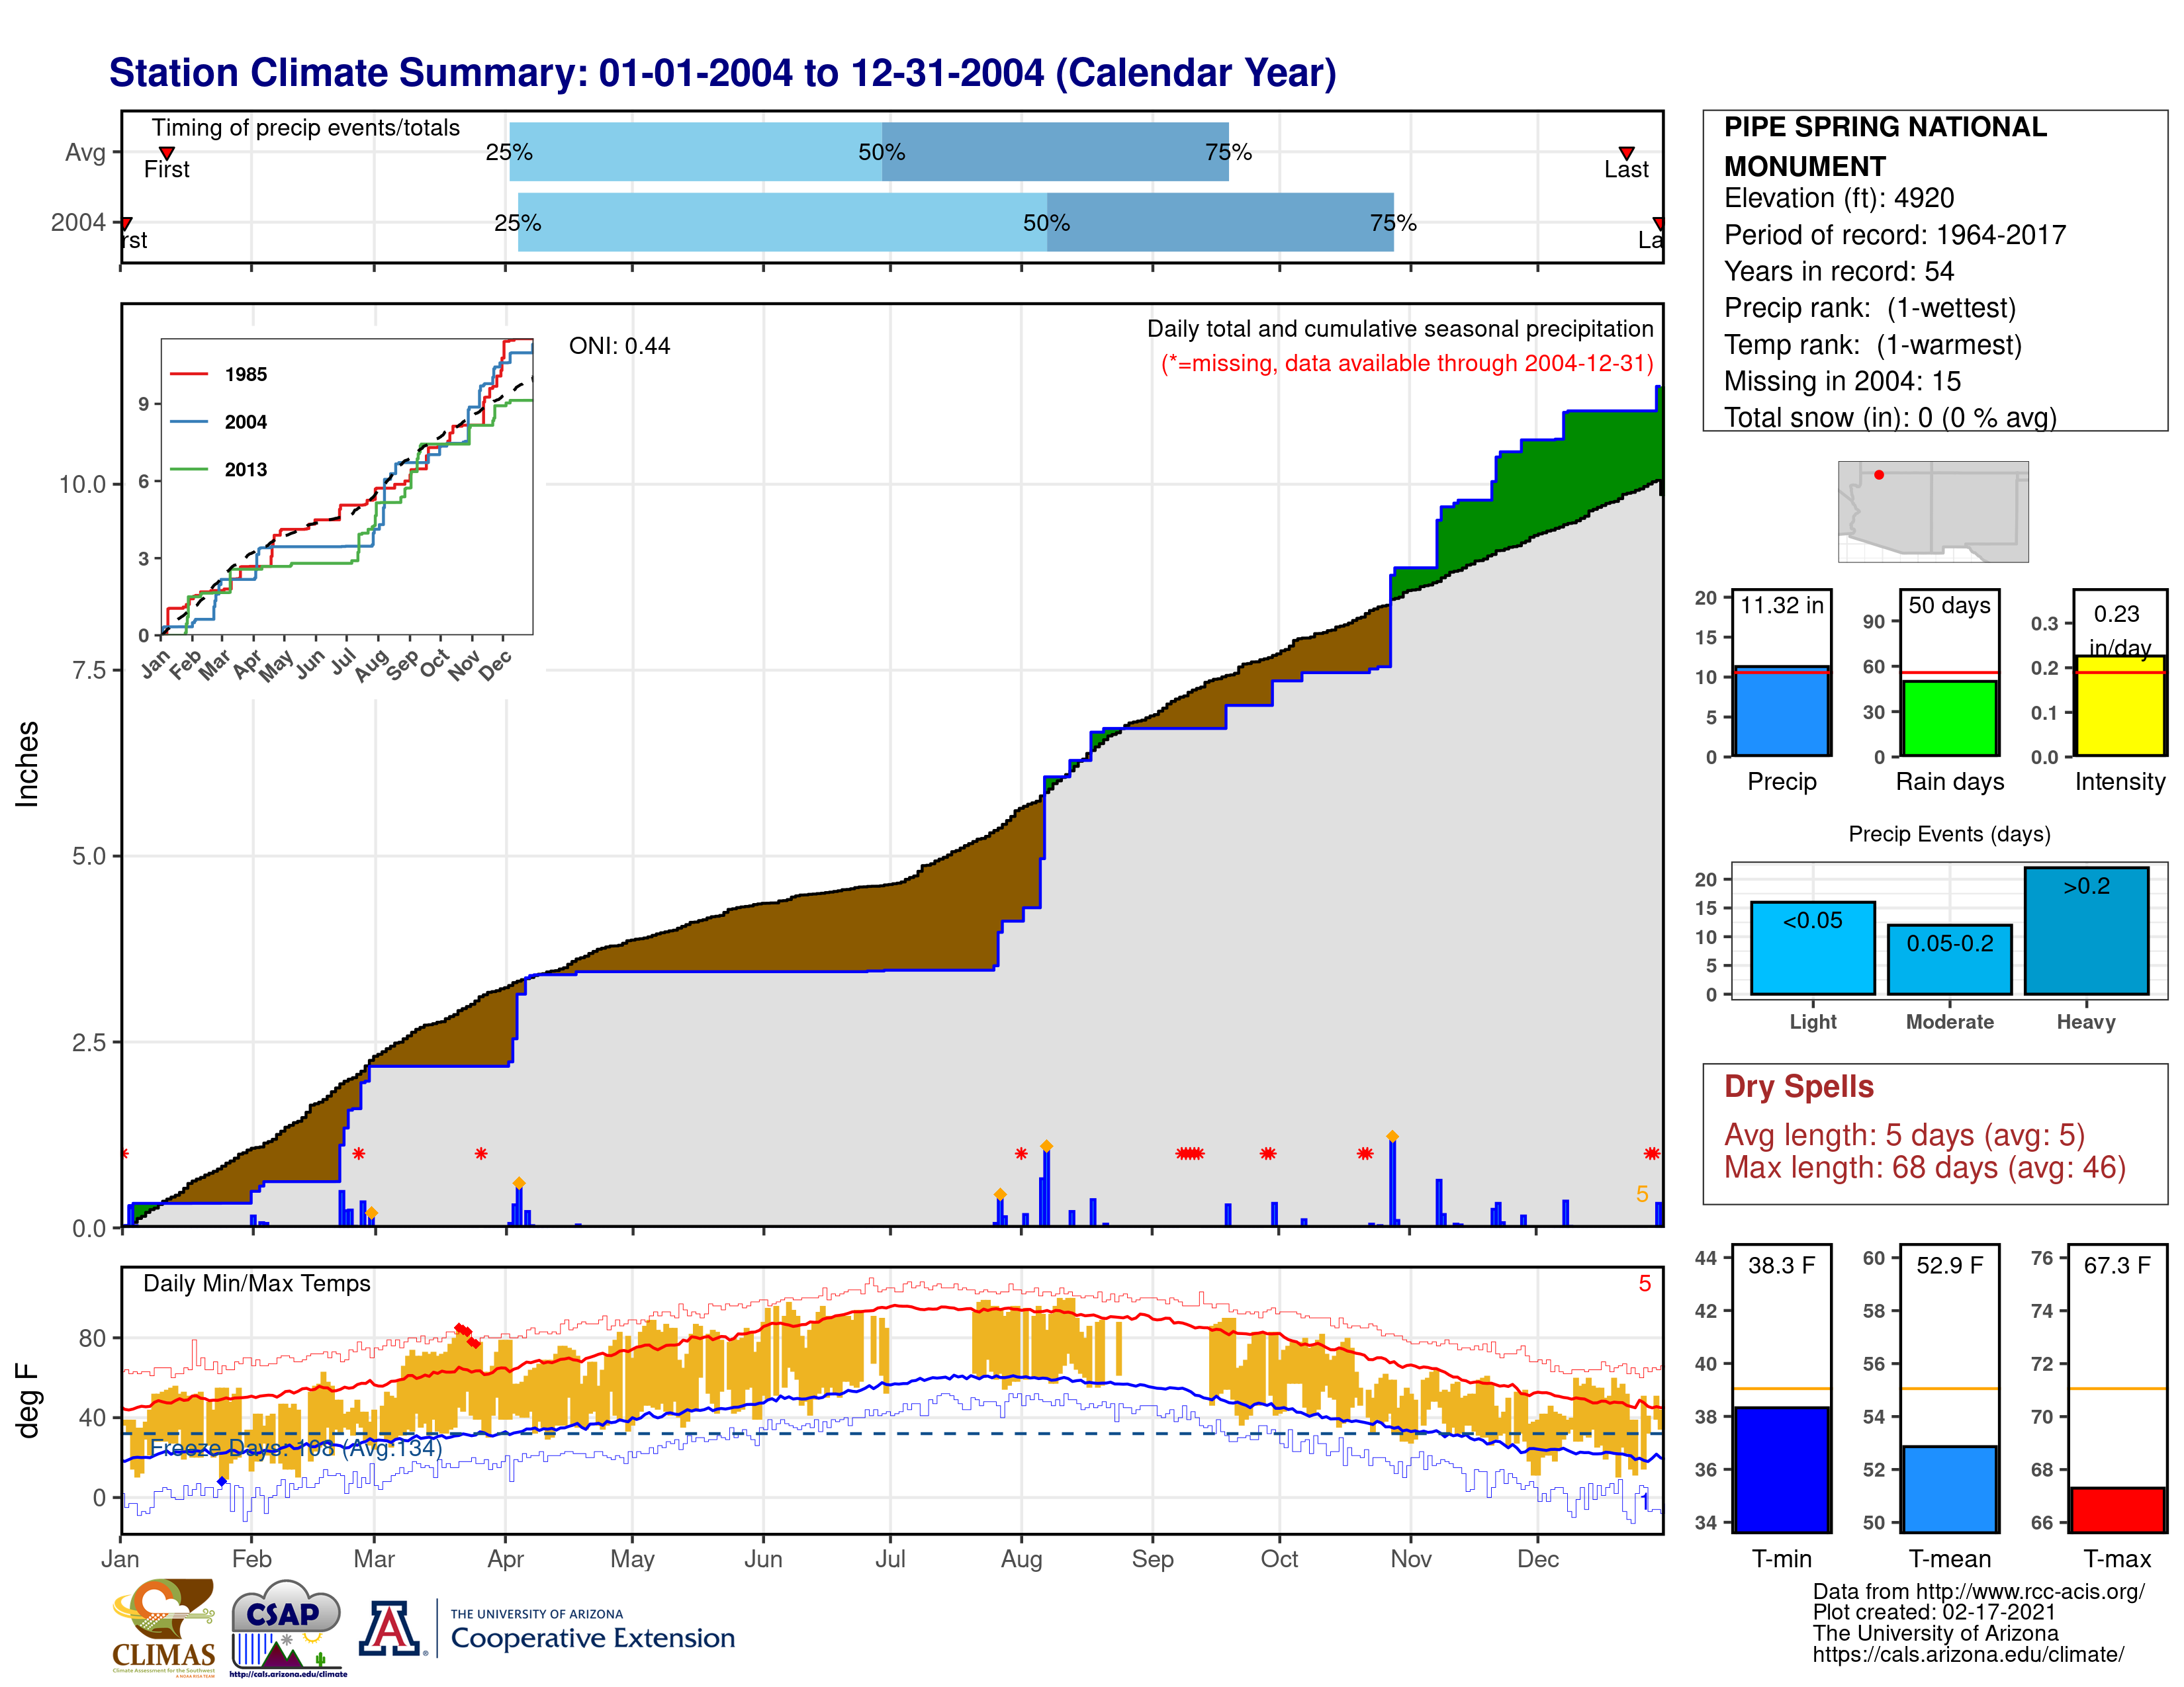Click the 38.3 F T-min value
The height and width of the screenshot is (1687, 2184).
pos(1781,1265)
